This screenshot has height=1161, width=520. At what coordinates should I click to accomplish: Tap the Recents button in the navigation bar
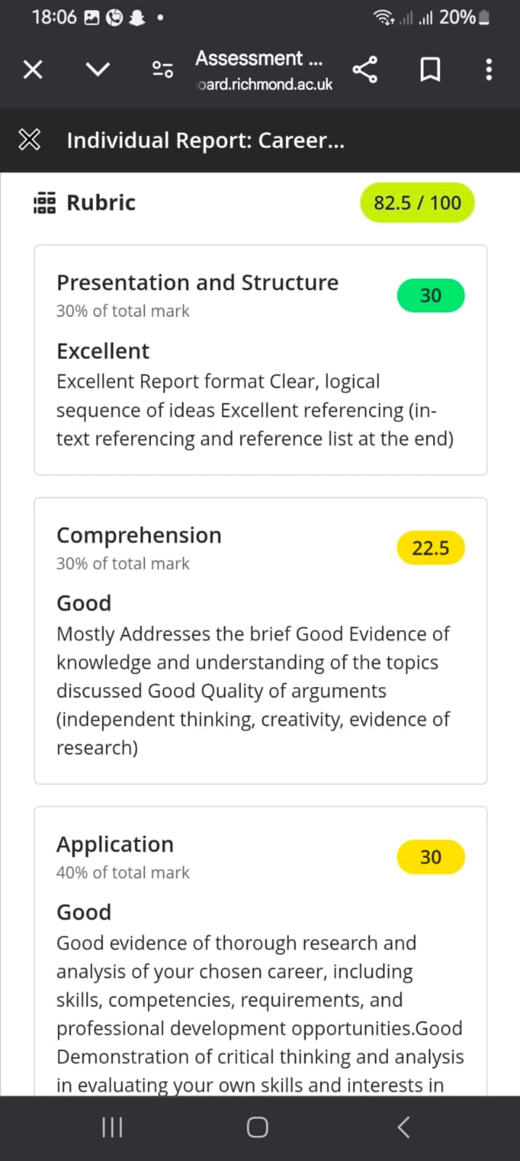click(112, 1127)
